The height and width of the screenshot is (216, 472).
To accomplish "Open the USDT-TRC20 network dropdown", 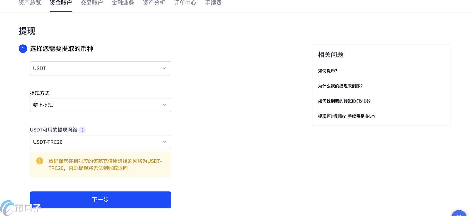I will point(100,142).
